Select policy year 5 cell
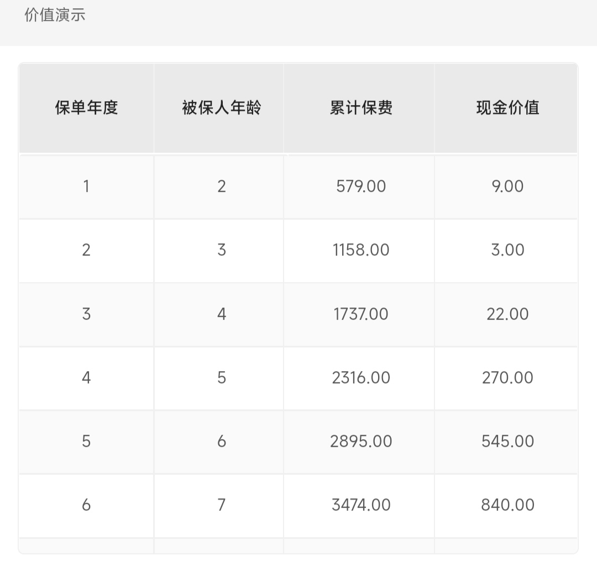The width and height of the screenshot is (597, 567). pos(86,441)
